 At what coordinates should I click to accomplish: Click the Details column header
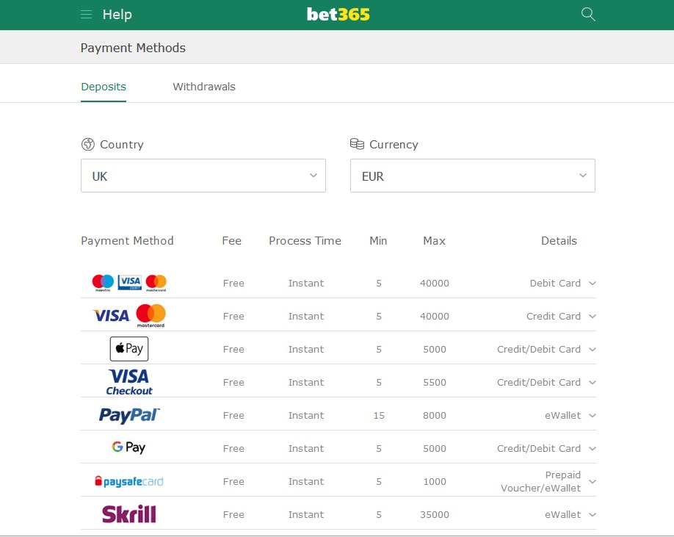559,241
